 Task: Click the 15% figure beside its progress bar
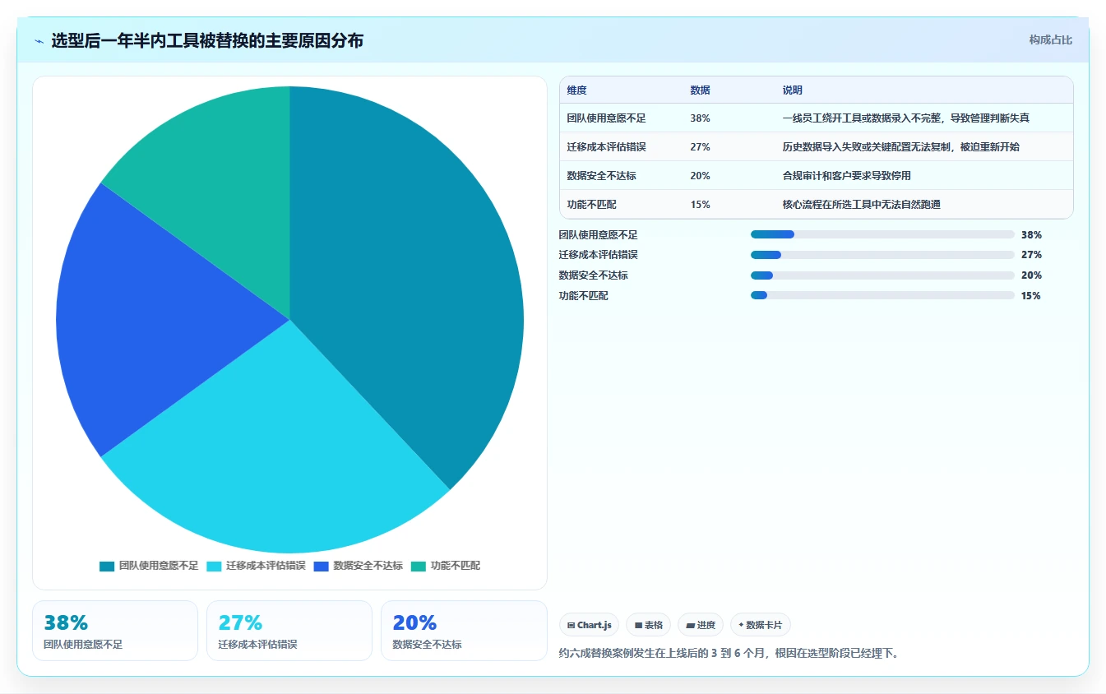click(x=1031, y=296)
